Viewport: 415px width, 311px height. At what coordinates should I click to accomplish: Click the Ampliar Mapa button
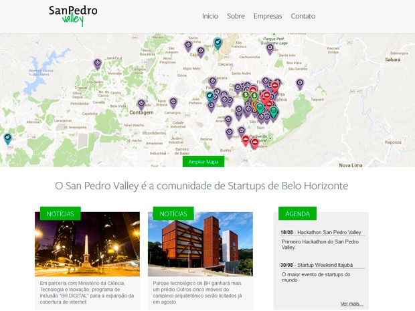tap(203, 162)
